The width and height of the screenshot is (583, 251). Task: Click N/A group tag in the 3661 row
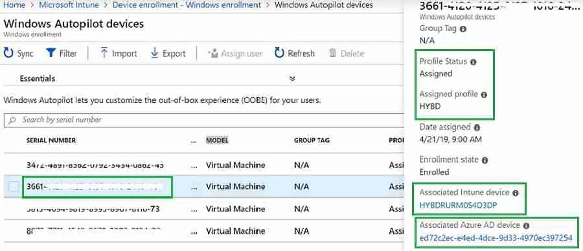pyautogui.click(x=301, y=186)
